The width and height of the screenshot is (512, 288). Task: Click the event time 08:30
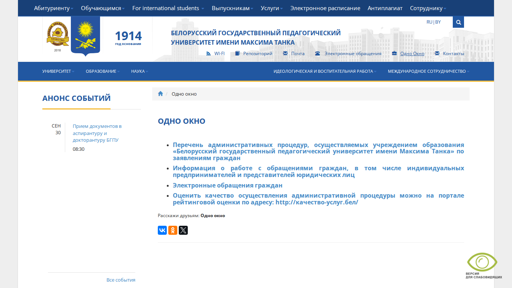[79, 149]
